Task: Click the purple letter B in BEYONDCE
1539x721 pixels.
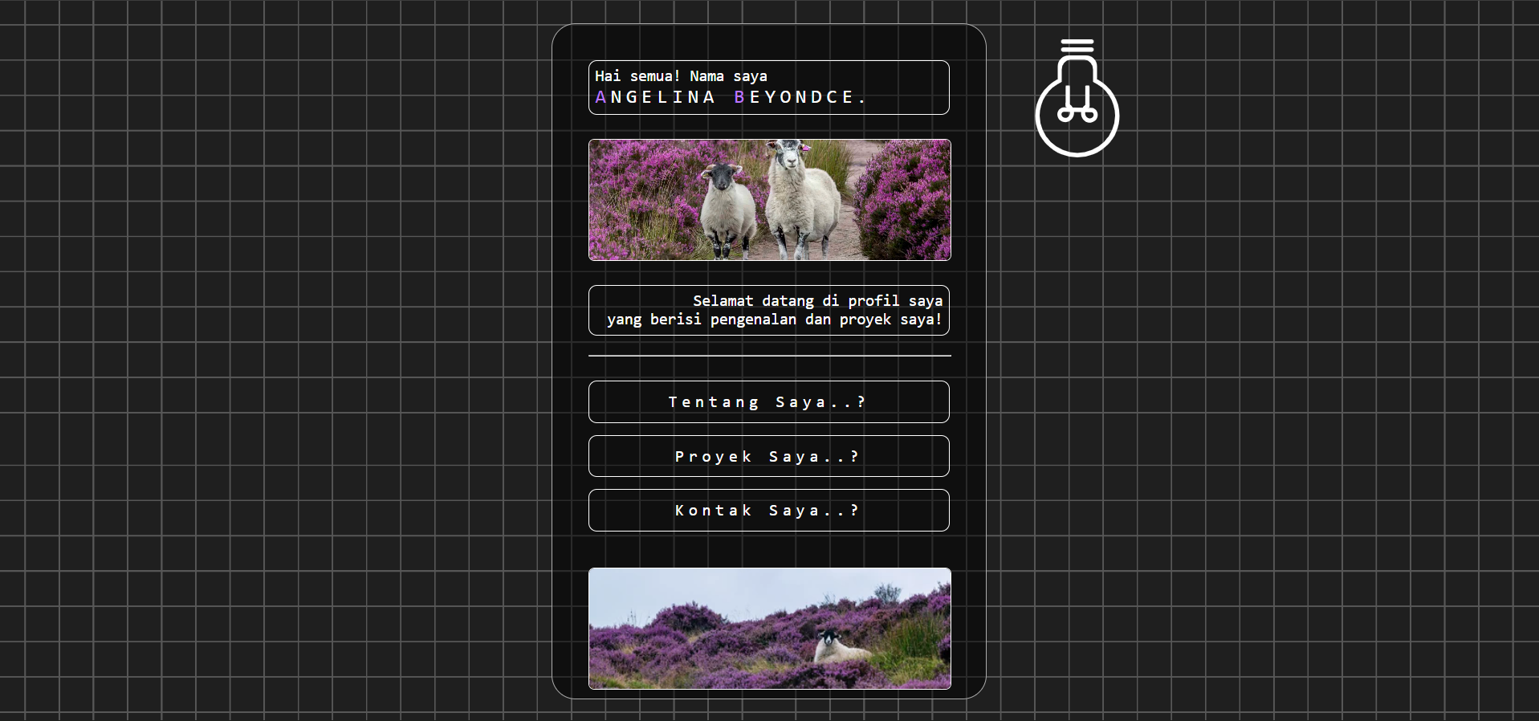Action: (x=739, y=97)
